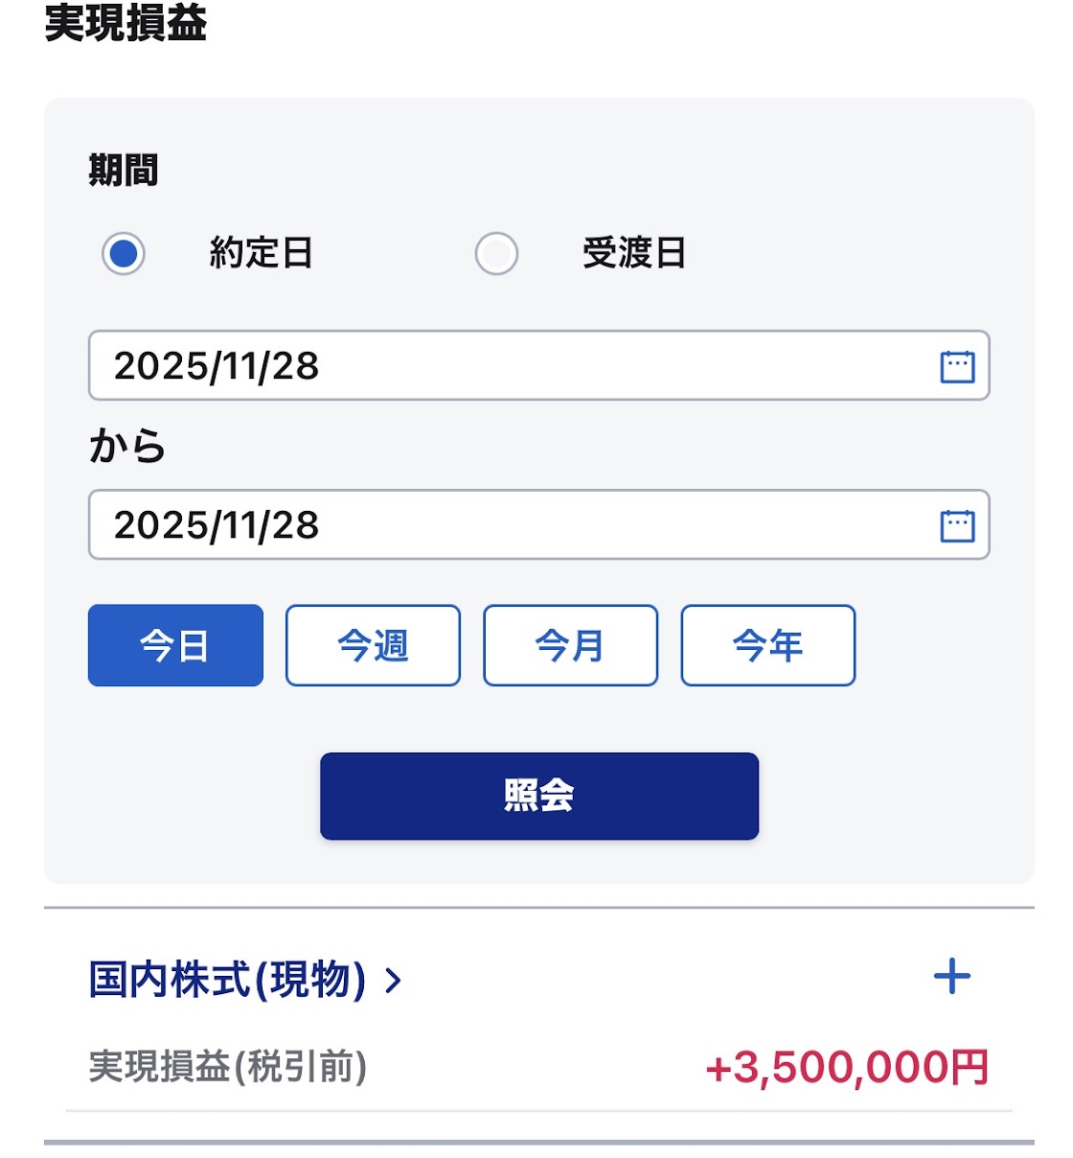This screenshot has height=1158, width=1073.
Task: Click the 約定日 label text
Action: (x=261, y=254)
